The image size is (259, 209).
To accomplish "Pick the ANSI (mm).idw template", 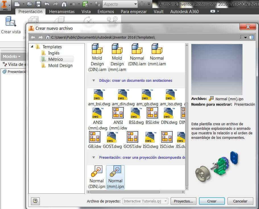I will tap(118, 119).
